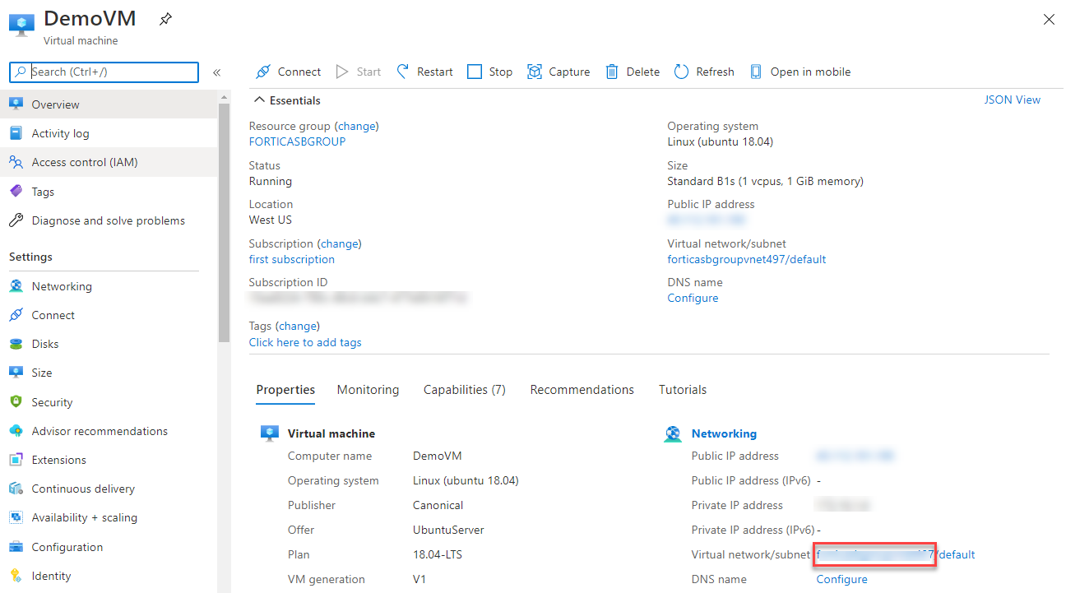Click the sidebar vertical scrollbar
Screen dimensions: 1066x593
click(x=224, y=222)
